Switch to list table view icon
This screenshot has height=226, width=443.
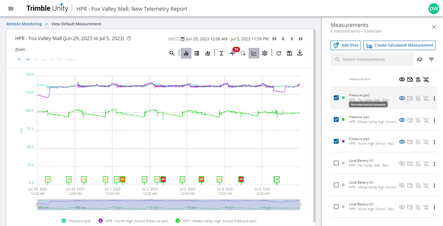(197, 53)
